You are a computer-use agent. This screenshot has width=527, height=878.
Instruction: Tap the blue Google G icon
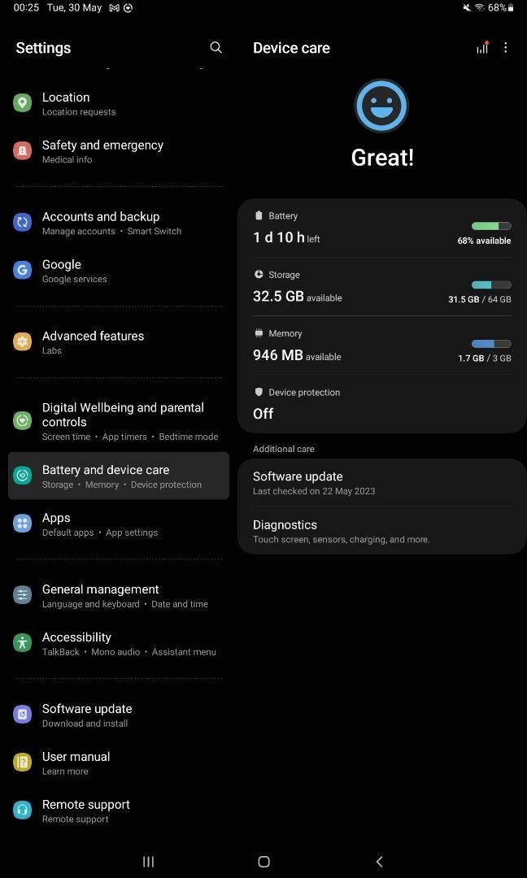(23, 271)
